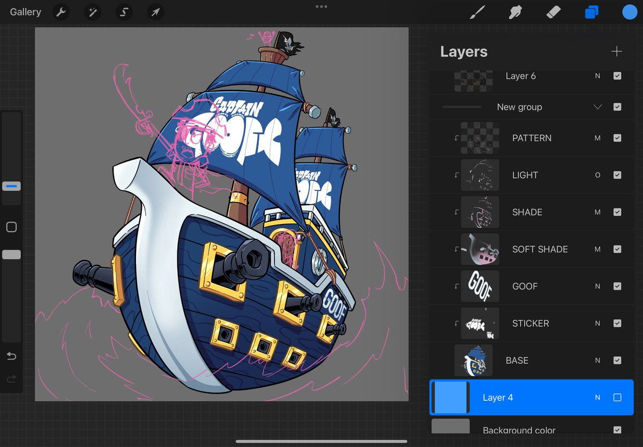Open blend mode options for the GOOF layer
Viewport: 643px width, 447px height.
tap(597, 286)
